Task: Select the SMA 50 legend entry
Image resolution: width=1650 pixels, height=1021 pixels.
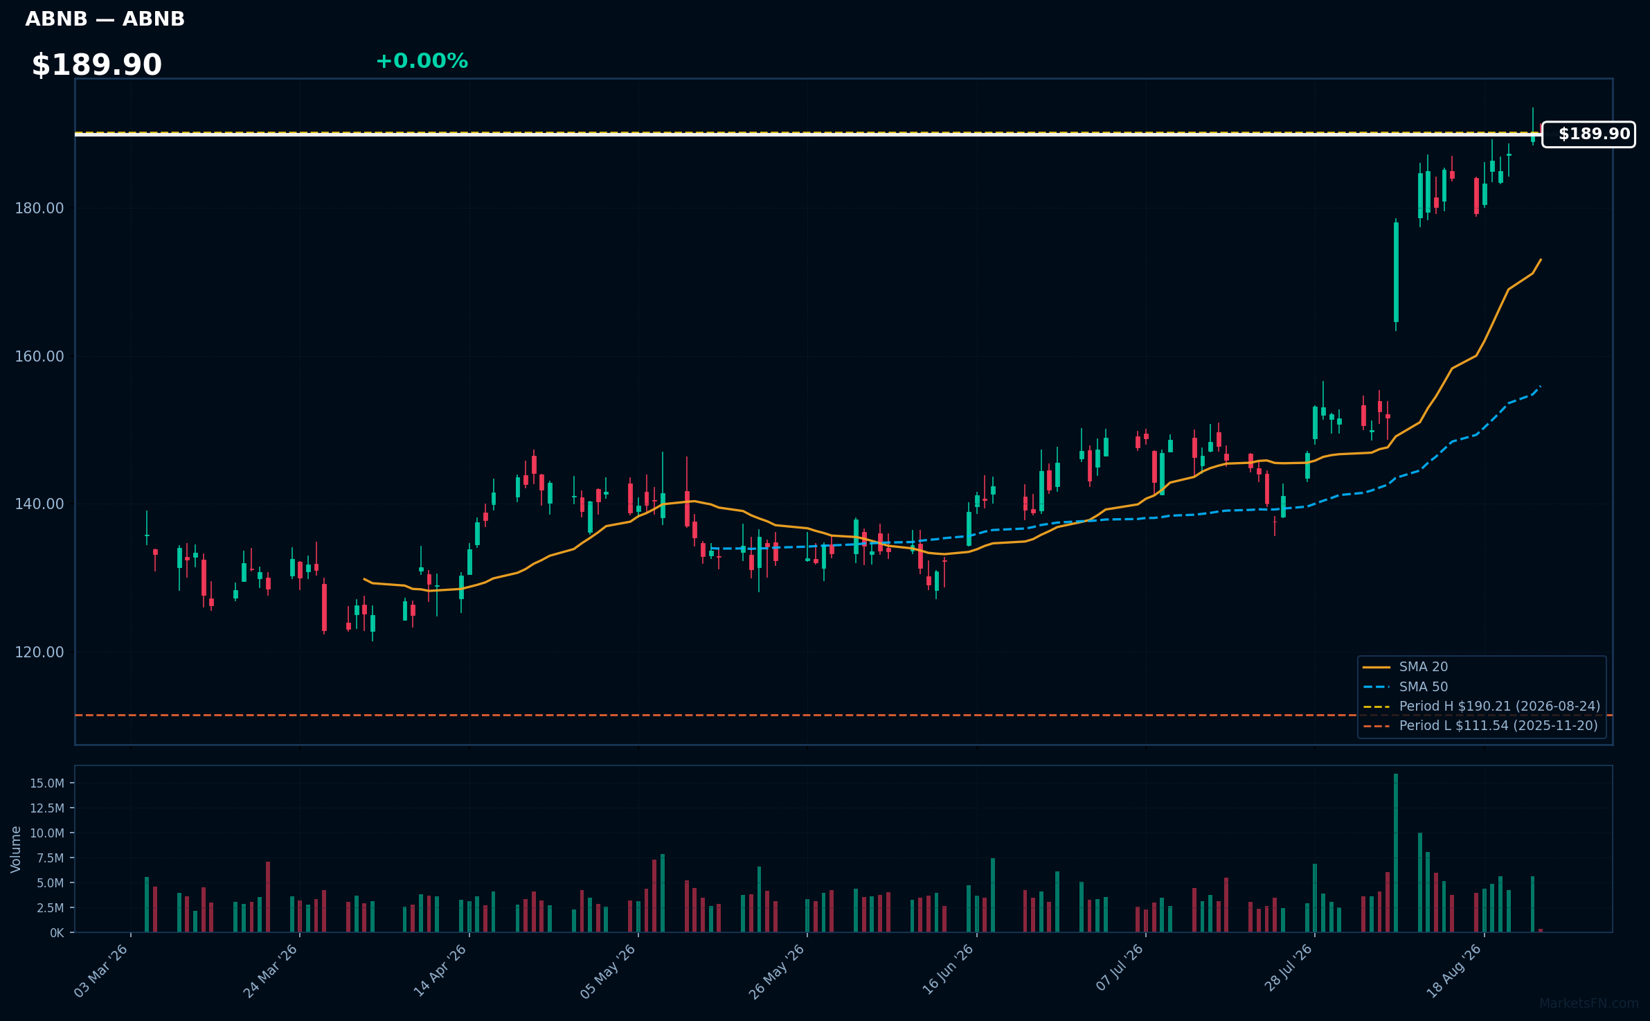Action: pyautogui.click(x=1405, y=687)
